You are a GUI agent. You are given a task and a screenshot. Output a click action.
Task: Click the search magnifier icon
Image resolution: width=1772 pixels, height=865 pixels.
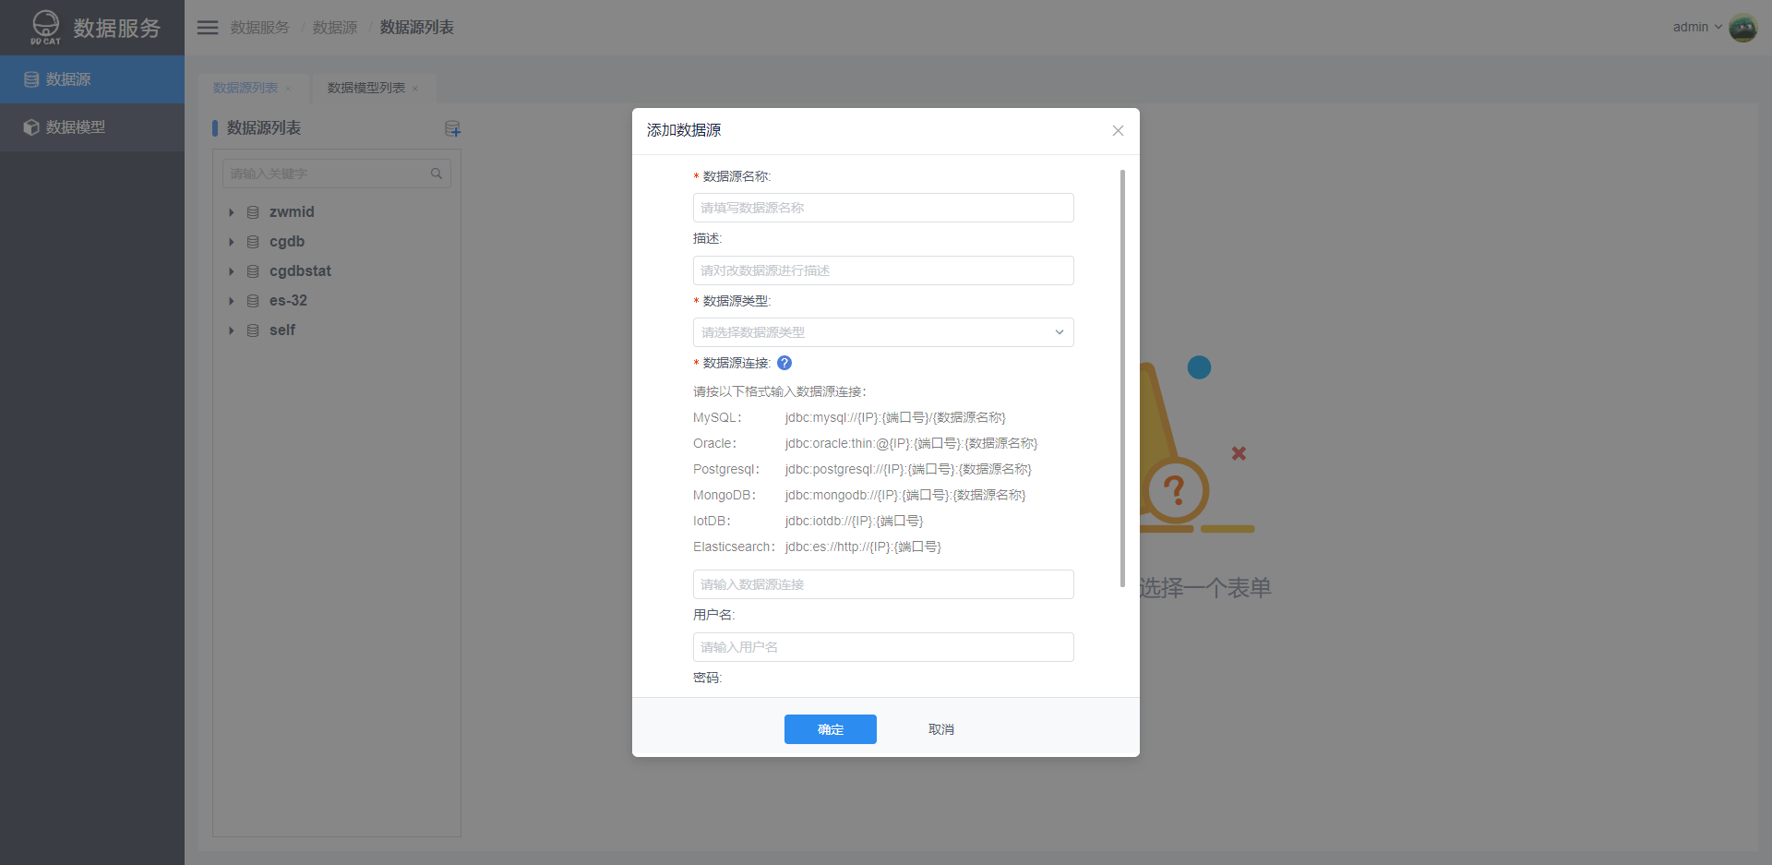click(437, 174)
